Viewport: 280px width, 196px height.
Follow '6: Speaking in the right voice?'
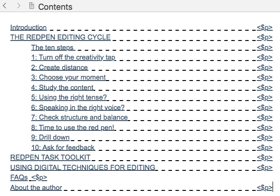click(x=78, y=108)
